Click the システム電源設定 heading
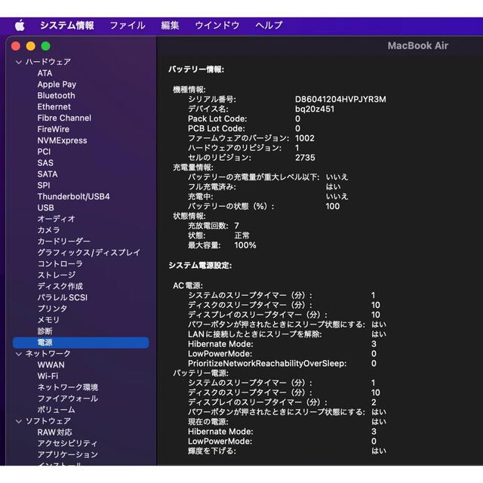This screenshot has width=483, height=483. point(200,266)
